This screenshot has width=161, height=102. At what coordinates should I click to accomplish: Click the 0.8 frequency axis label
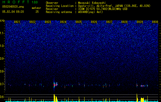[2, 71]
